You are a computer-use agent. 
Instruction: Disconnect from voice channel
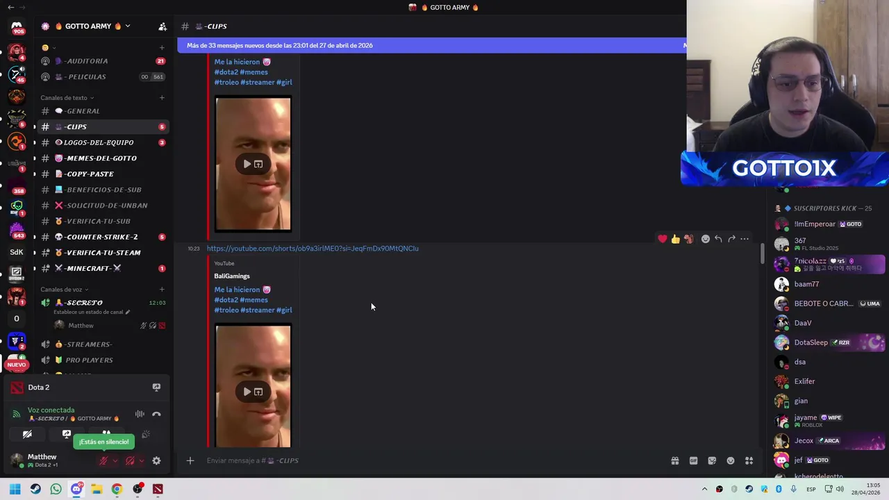(156, 415)
